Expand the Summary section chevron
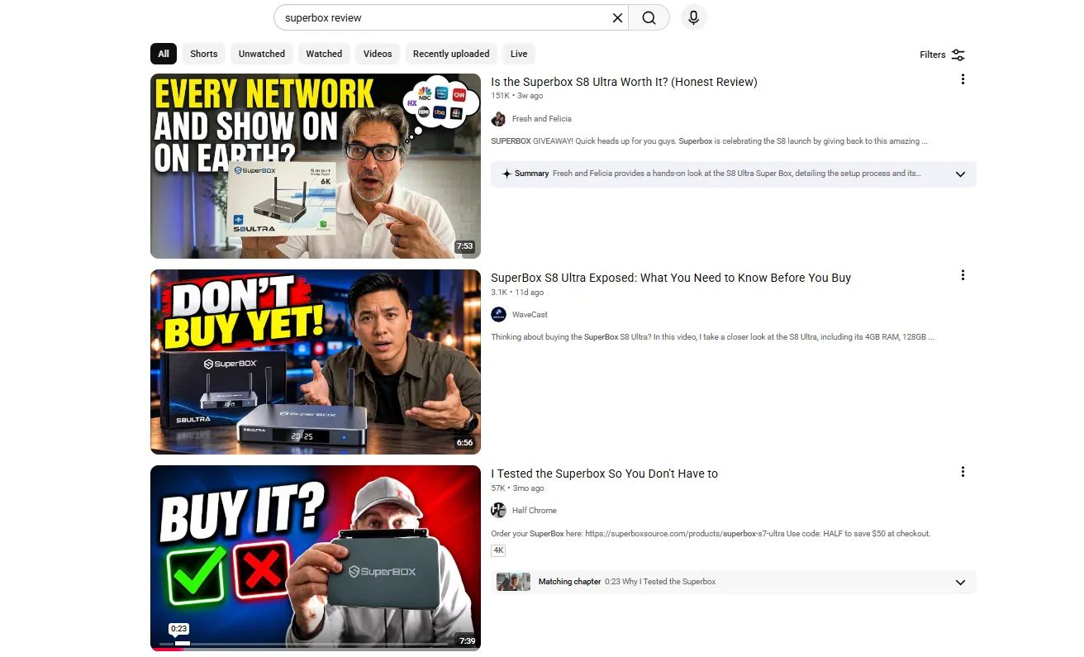 pos(960,174)
